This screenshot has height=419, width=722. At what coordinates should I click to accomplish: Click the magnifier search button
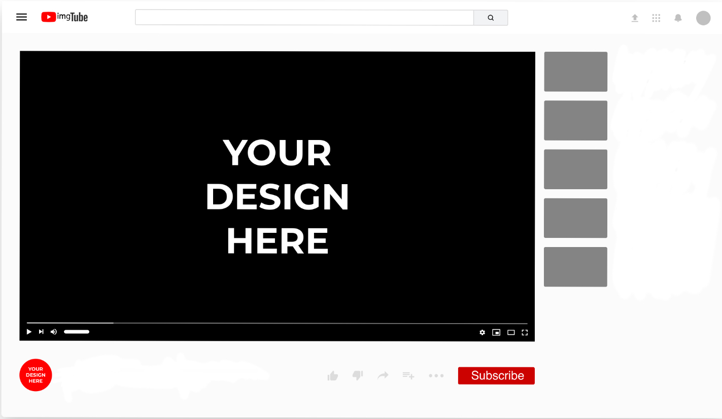(491, 17)
